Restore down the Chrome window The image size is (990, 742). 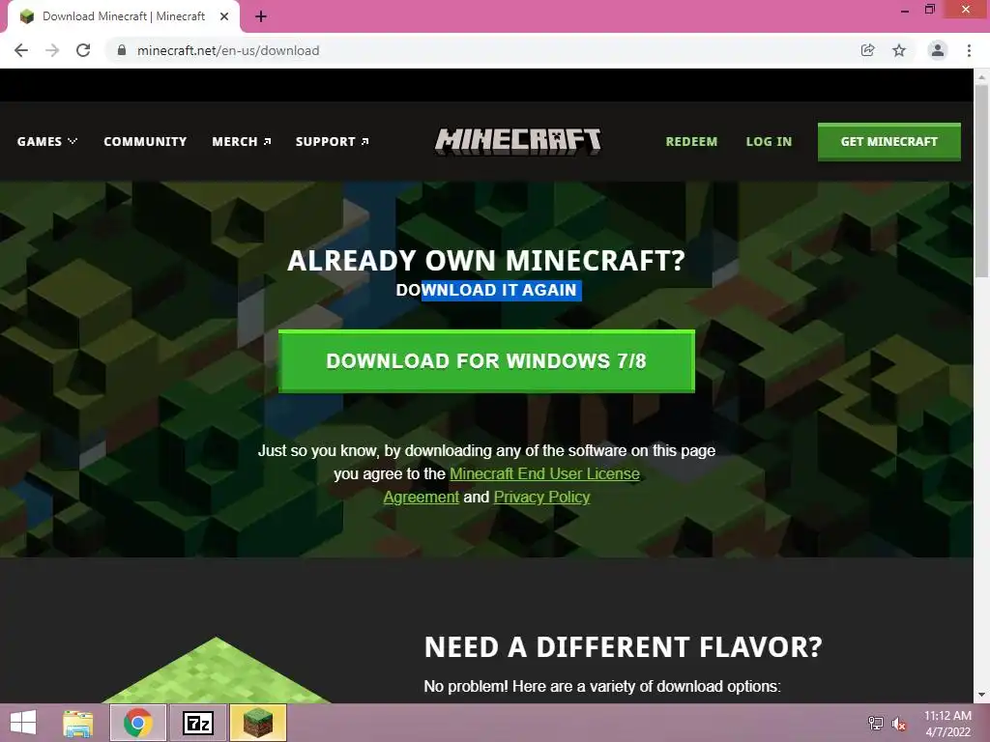click(930, 10)
